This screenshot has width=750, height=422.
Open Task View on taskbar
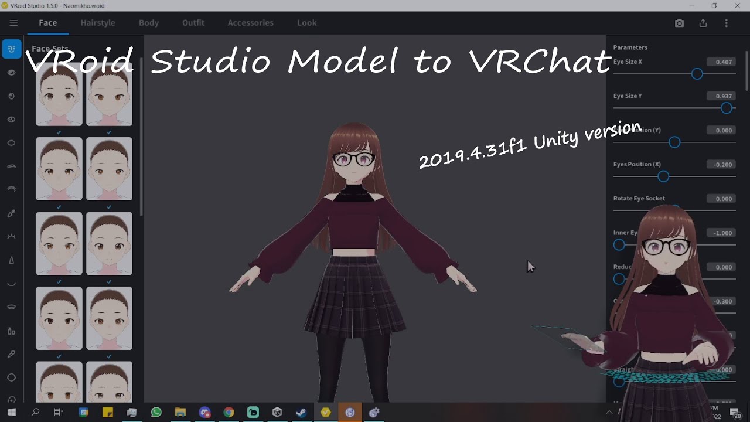click(x=59, y=413)
